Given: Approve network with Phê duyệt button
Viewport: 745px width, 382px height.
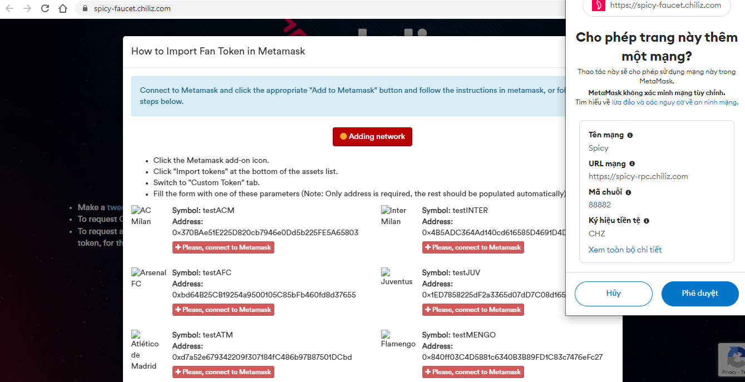Looking at the screenshot, I should pos(700,294).
